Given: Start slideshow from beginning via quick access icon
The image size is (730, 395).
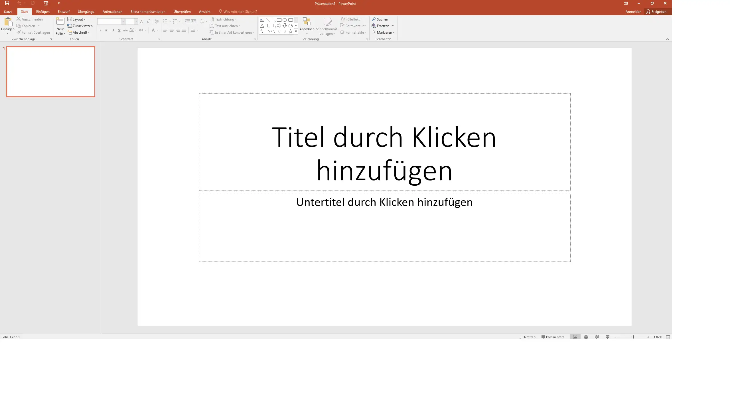Looking at the screenshot, I should tap(46, 3).
